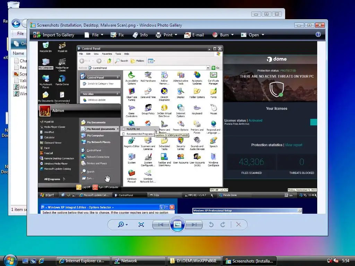Click the Show Desktop quick launch icon
Image resolution: width=355 pixels, height=266 pixels.
25,261
